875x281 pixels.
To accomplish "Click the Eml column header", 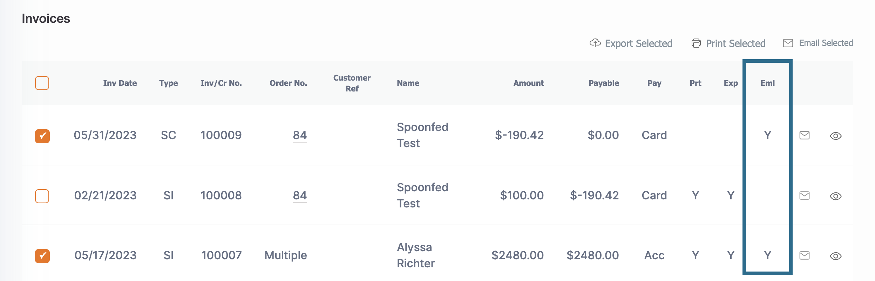I will click(x=767, y=83).
